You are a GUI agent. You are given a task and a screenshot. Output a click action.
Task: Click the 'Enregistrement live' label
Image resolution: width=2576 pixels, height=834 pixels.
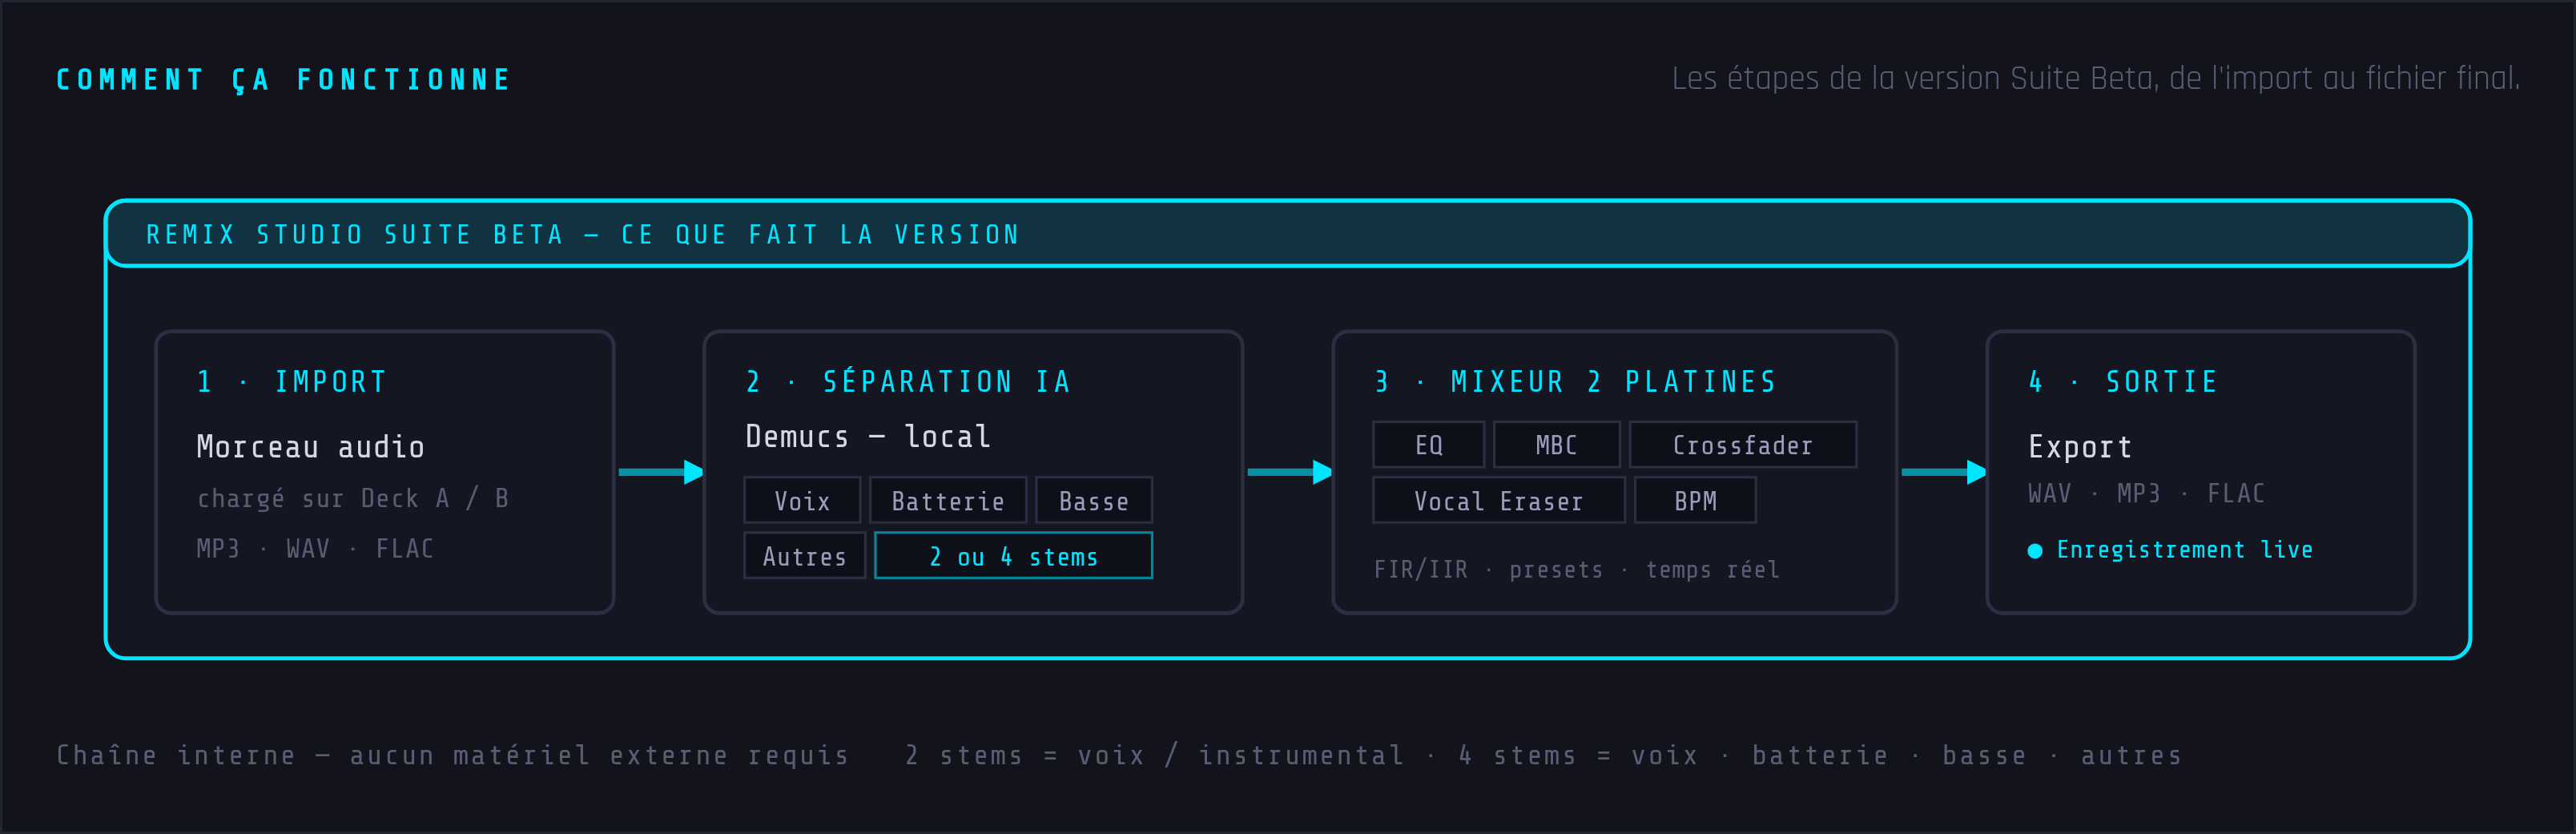pyautogui.click(x=2185, y=550)
